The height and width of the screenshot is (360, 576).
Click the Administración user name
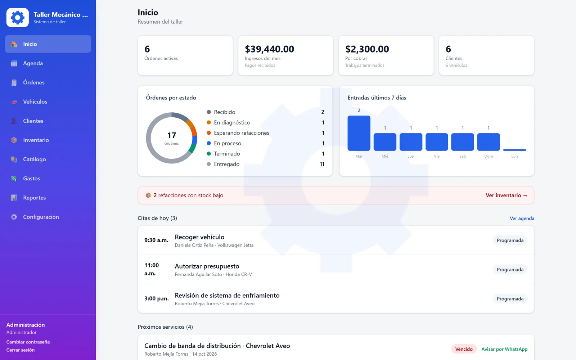tap(26, 325)
